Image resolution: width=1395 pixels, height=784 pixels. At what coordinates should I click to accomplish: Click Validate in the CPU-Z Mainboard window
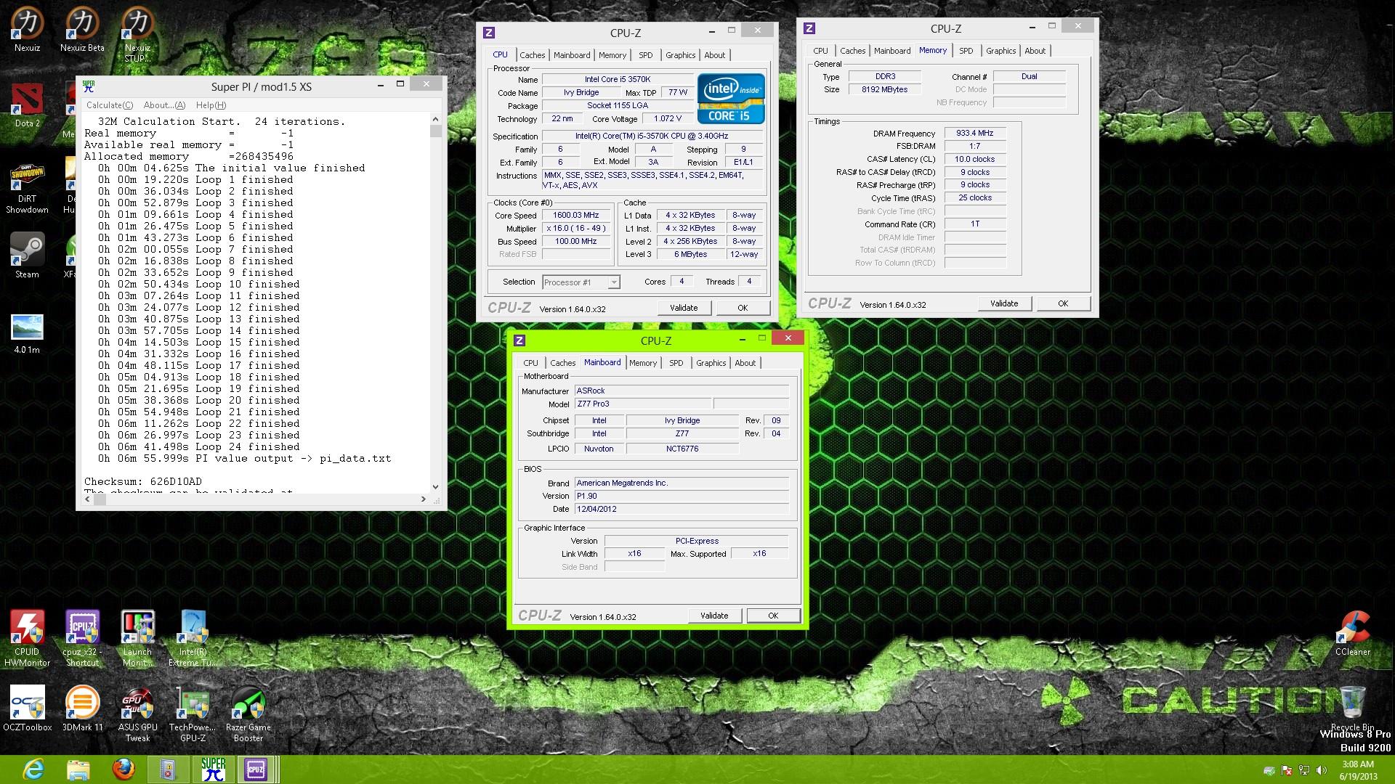click(714, 616)
